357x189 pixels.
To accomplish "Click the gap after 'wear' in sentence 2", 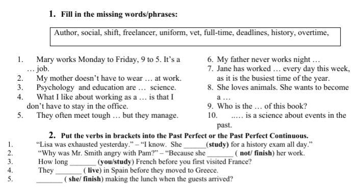I will click(x=148, y=79).
